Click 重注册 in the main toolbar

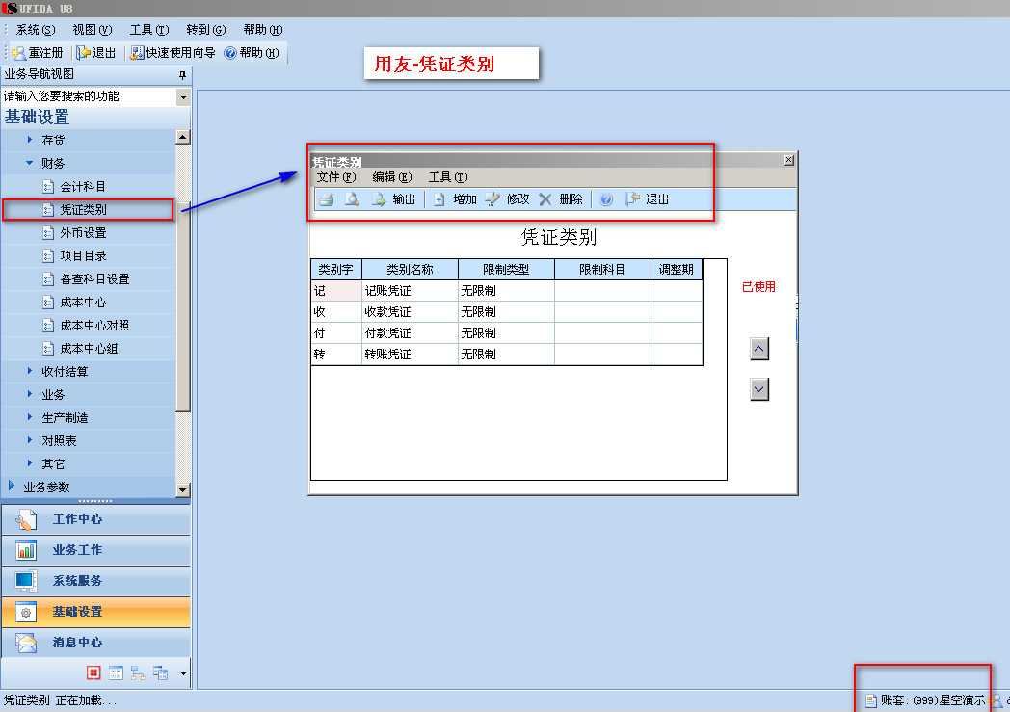(x=38, y=53)
